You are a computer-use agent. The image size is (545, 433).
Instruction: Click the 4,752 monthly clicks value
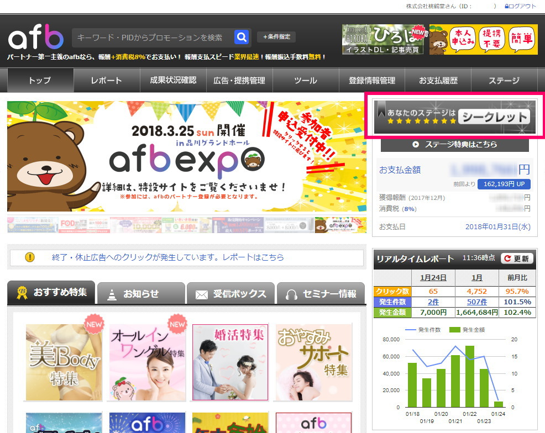click(x=477, y=291)
